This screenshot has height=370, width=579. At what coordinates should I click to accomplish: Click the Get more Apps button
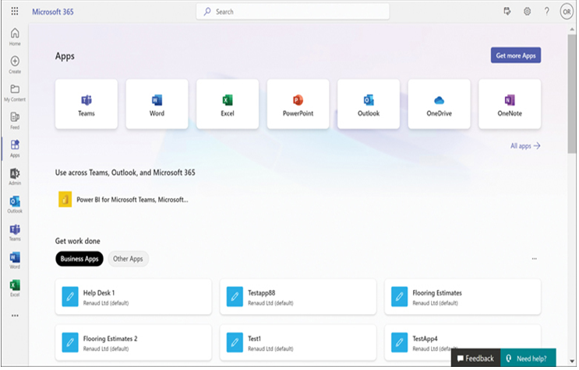516,56
